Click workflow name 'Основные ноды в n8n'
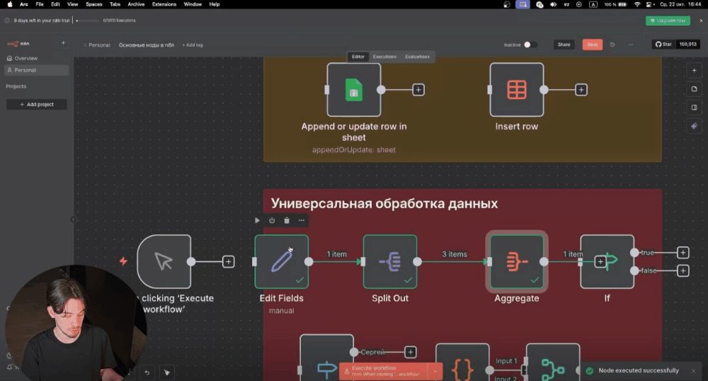The height and width of the screenshot is (381, 708). click(147, 45)
